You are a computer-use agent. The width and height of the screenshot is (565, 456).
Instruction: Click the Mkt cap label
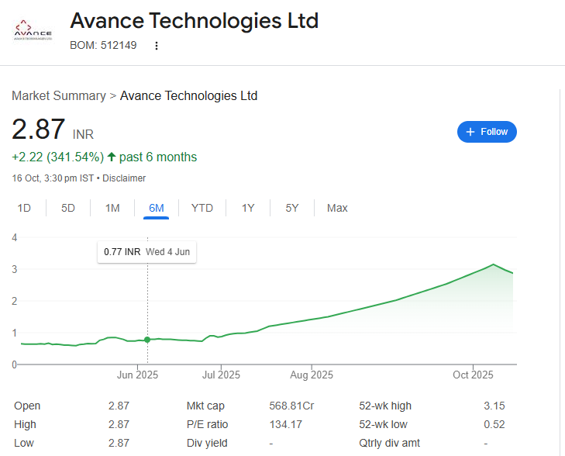pos(205,406)
